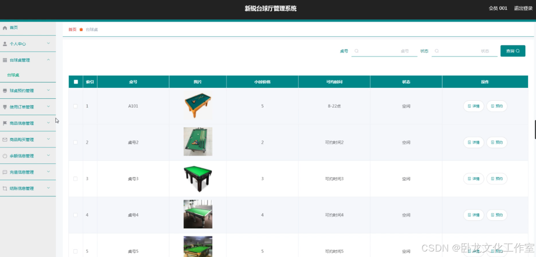Click the page's vertical scrollbar thumb
This screenshot has width=536, height=257.
535,129
